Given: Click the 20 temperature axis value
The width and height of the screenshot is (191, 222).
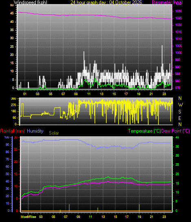Looking at the screenshot, I should point(177,174).
